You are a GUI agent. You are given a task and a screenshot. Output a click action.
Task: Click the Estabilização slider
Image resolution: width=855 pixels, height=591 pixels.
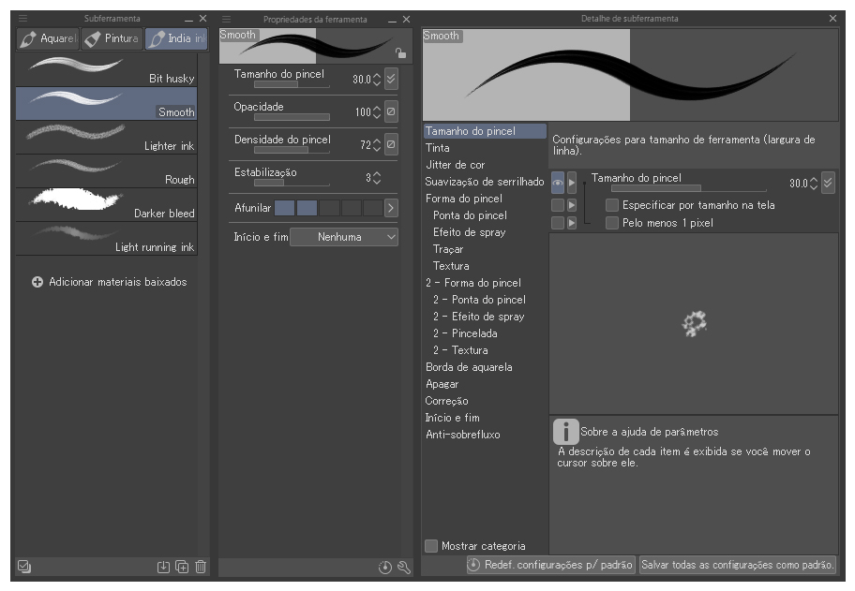pos(292,184)
